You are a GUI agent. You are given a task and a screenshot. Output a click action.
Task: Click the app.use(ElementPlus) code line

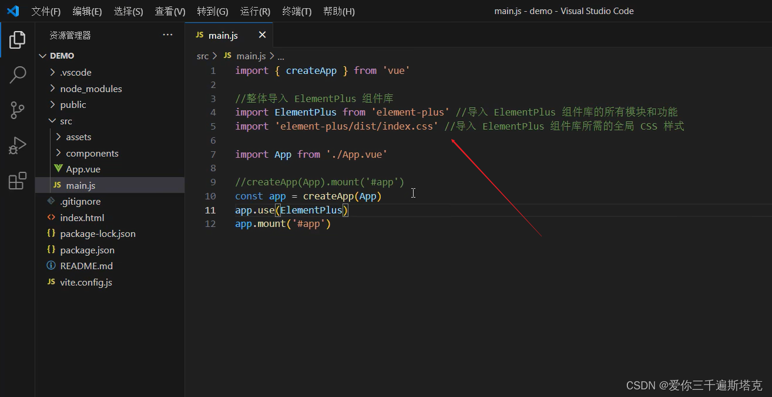tap(292, 210)
